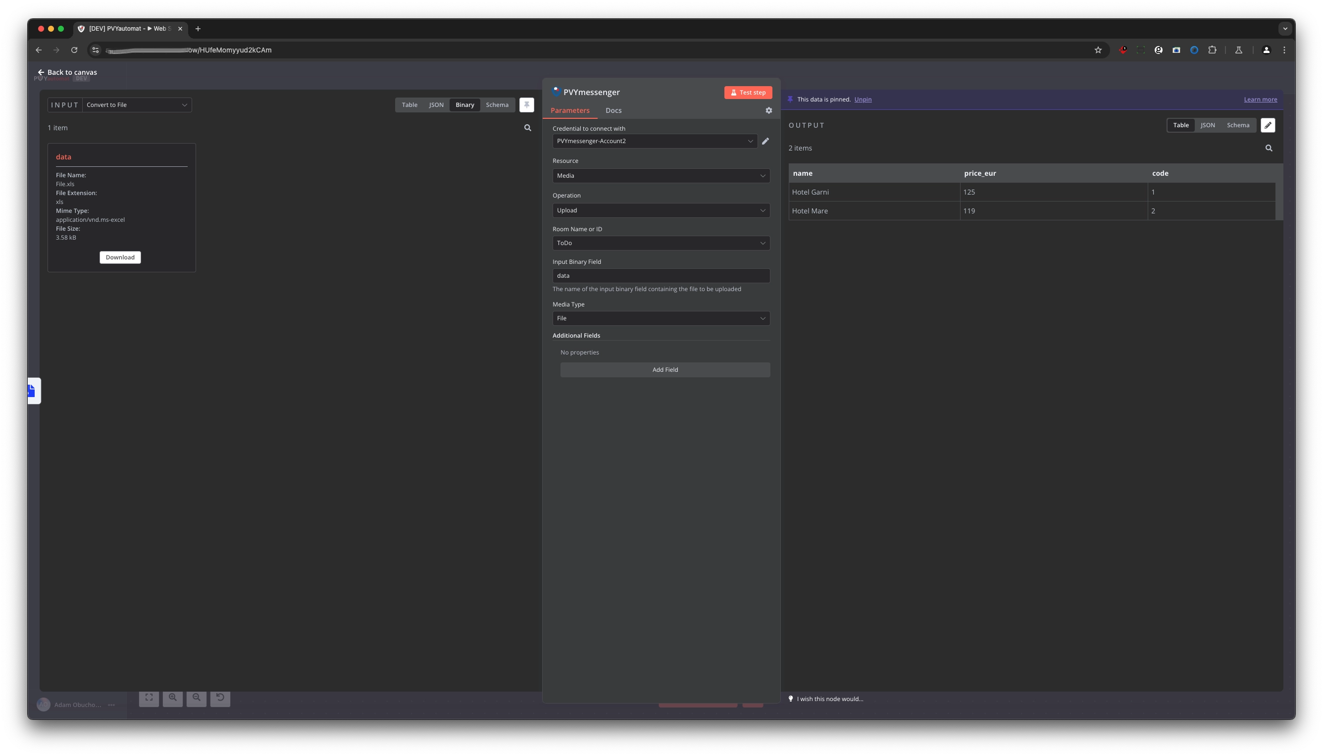Switch input view to Table
Screen dimensions: 1323x756
(409, 105)
